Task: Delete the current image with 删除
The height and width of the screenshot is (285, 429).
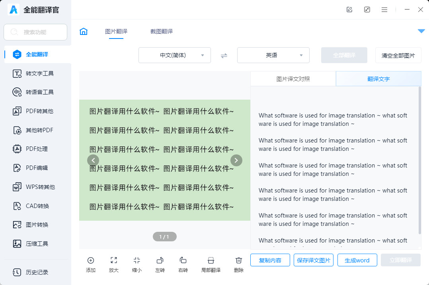Action: pos(239,264)
